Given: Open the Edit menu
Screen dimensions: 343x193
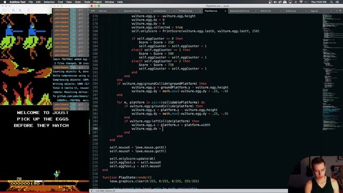Looking at the screenshot, I should (38, 2).
